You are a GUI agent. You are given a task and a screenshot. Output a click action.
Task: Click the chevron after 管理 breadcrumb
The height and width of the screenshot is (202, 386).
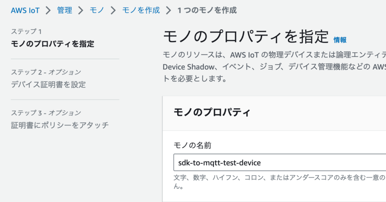click(x=81, y=10)
